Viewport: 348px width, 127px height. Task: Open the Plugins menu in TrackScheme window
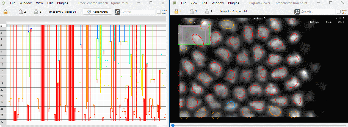(62, 3)
